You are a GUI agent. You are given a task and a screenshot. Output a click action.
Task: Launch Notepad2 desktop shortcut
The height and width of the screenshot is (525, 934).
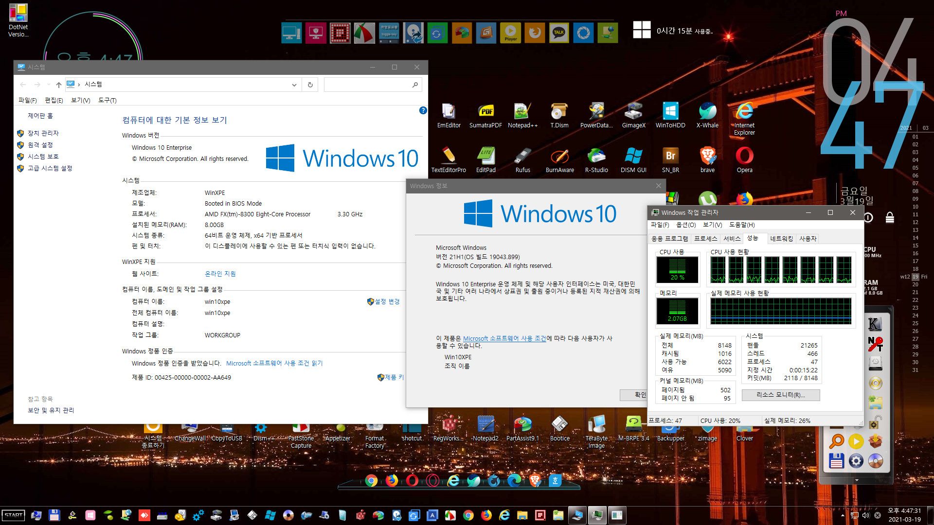coord(485,429)
